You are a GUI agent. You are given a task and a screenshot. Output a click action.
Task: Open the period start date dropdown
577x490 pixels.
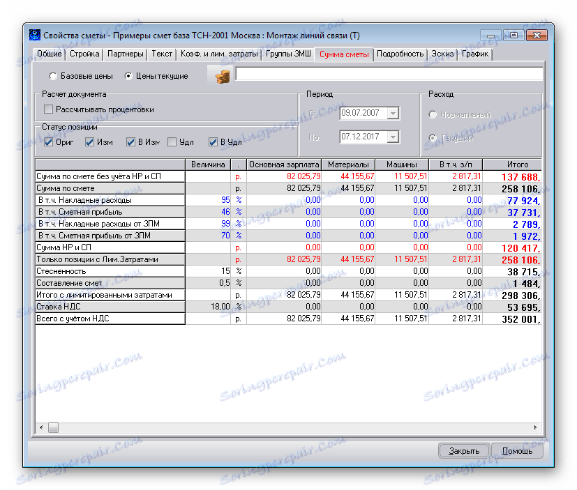pos(393,113)
